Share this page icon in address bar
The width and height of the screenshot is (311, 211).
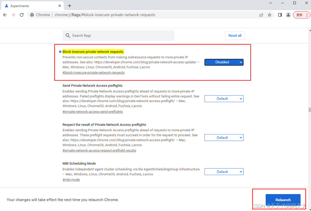coord(261,15)
